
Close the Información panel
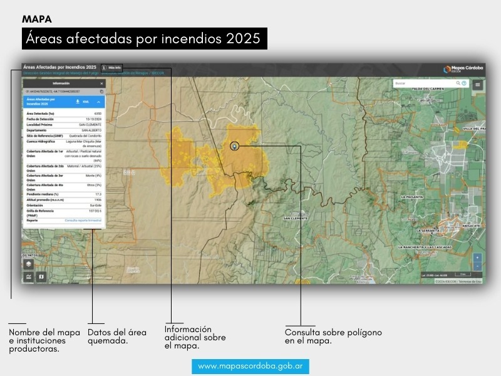tap(101, 83)
